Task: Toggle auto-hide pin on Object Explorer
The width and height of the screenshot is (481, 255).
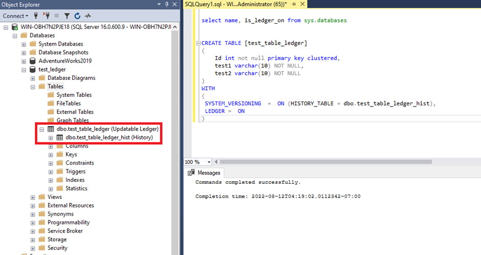Action: [x=167, y=4]
